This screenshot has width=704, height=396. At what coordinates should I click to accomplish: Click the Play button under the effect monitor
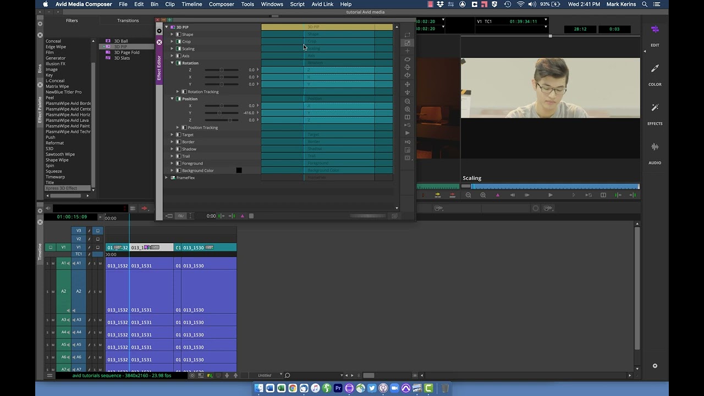(x=551, y=195)
